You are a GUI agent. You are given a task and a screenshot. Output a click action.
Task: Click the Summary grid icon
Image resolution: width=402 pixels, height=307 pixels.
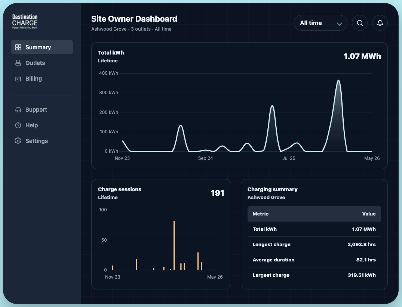pos(18,47)
